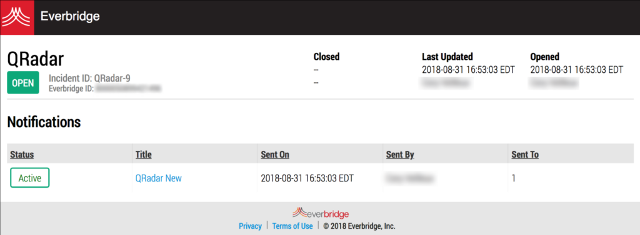Open the Privacy link in footer

pyautogui.click(x=250, y=226)
